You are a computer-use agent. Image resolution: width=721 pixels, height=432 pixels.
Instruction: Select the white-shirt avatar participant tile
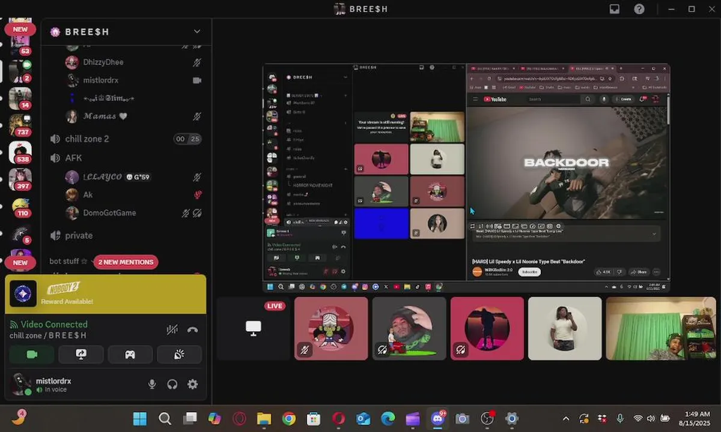(x=565, y=329)
